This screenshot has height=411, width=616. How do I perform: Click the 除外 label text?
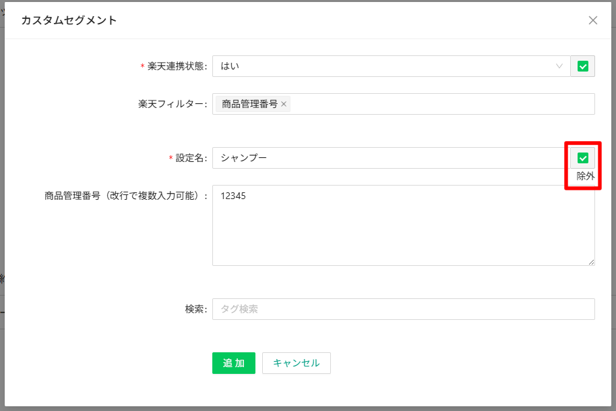(x=586, y=175)
